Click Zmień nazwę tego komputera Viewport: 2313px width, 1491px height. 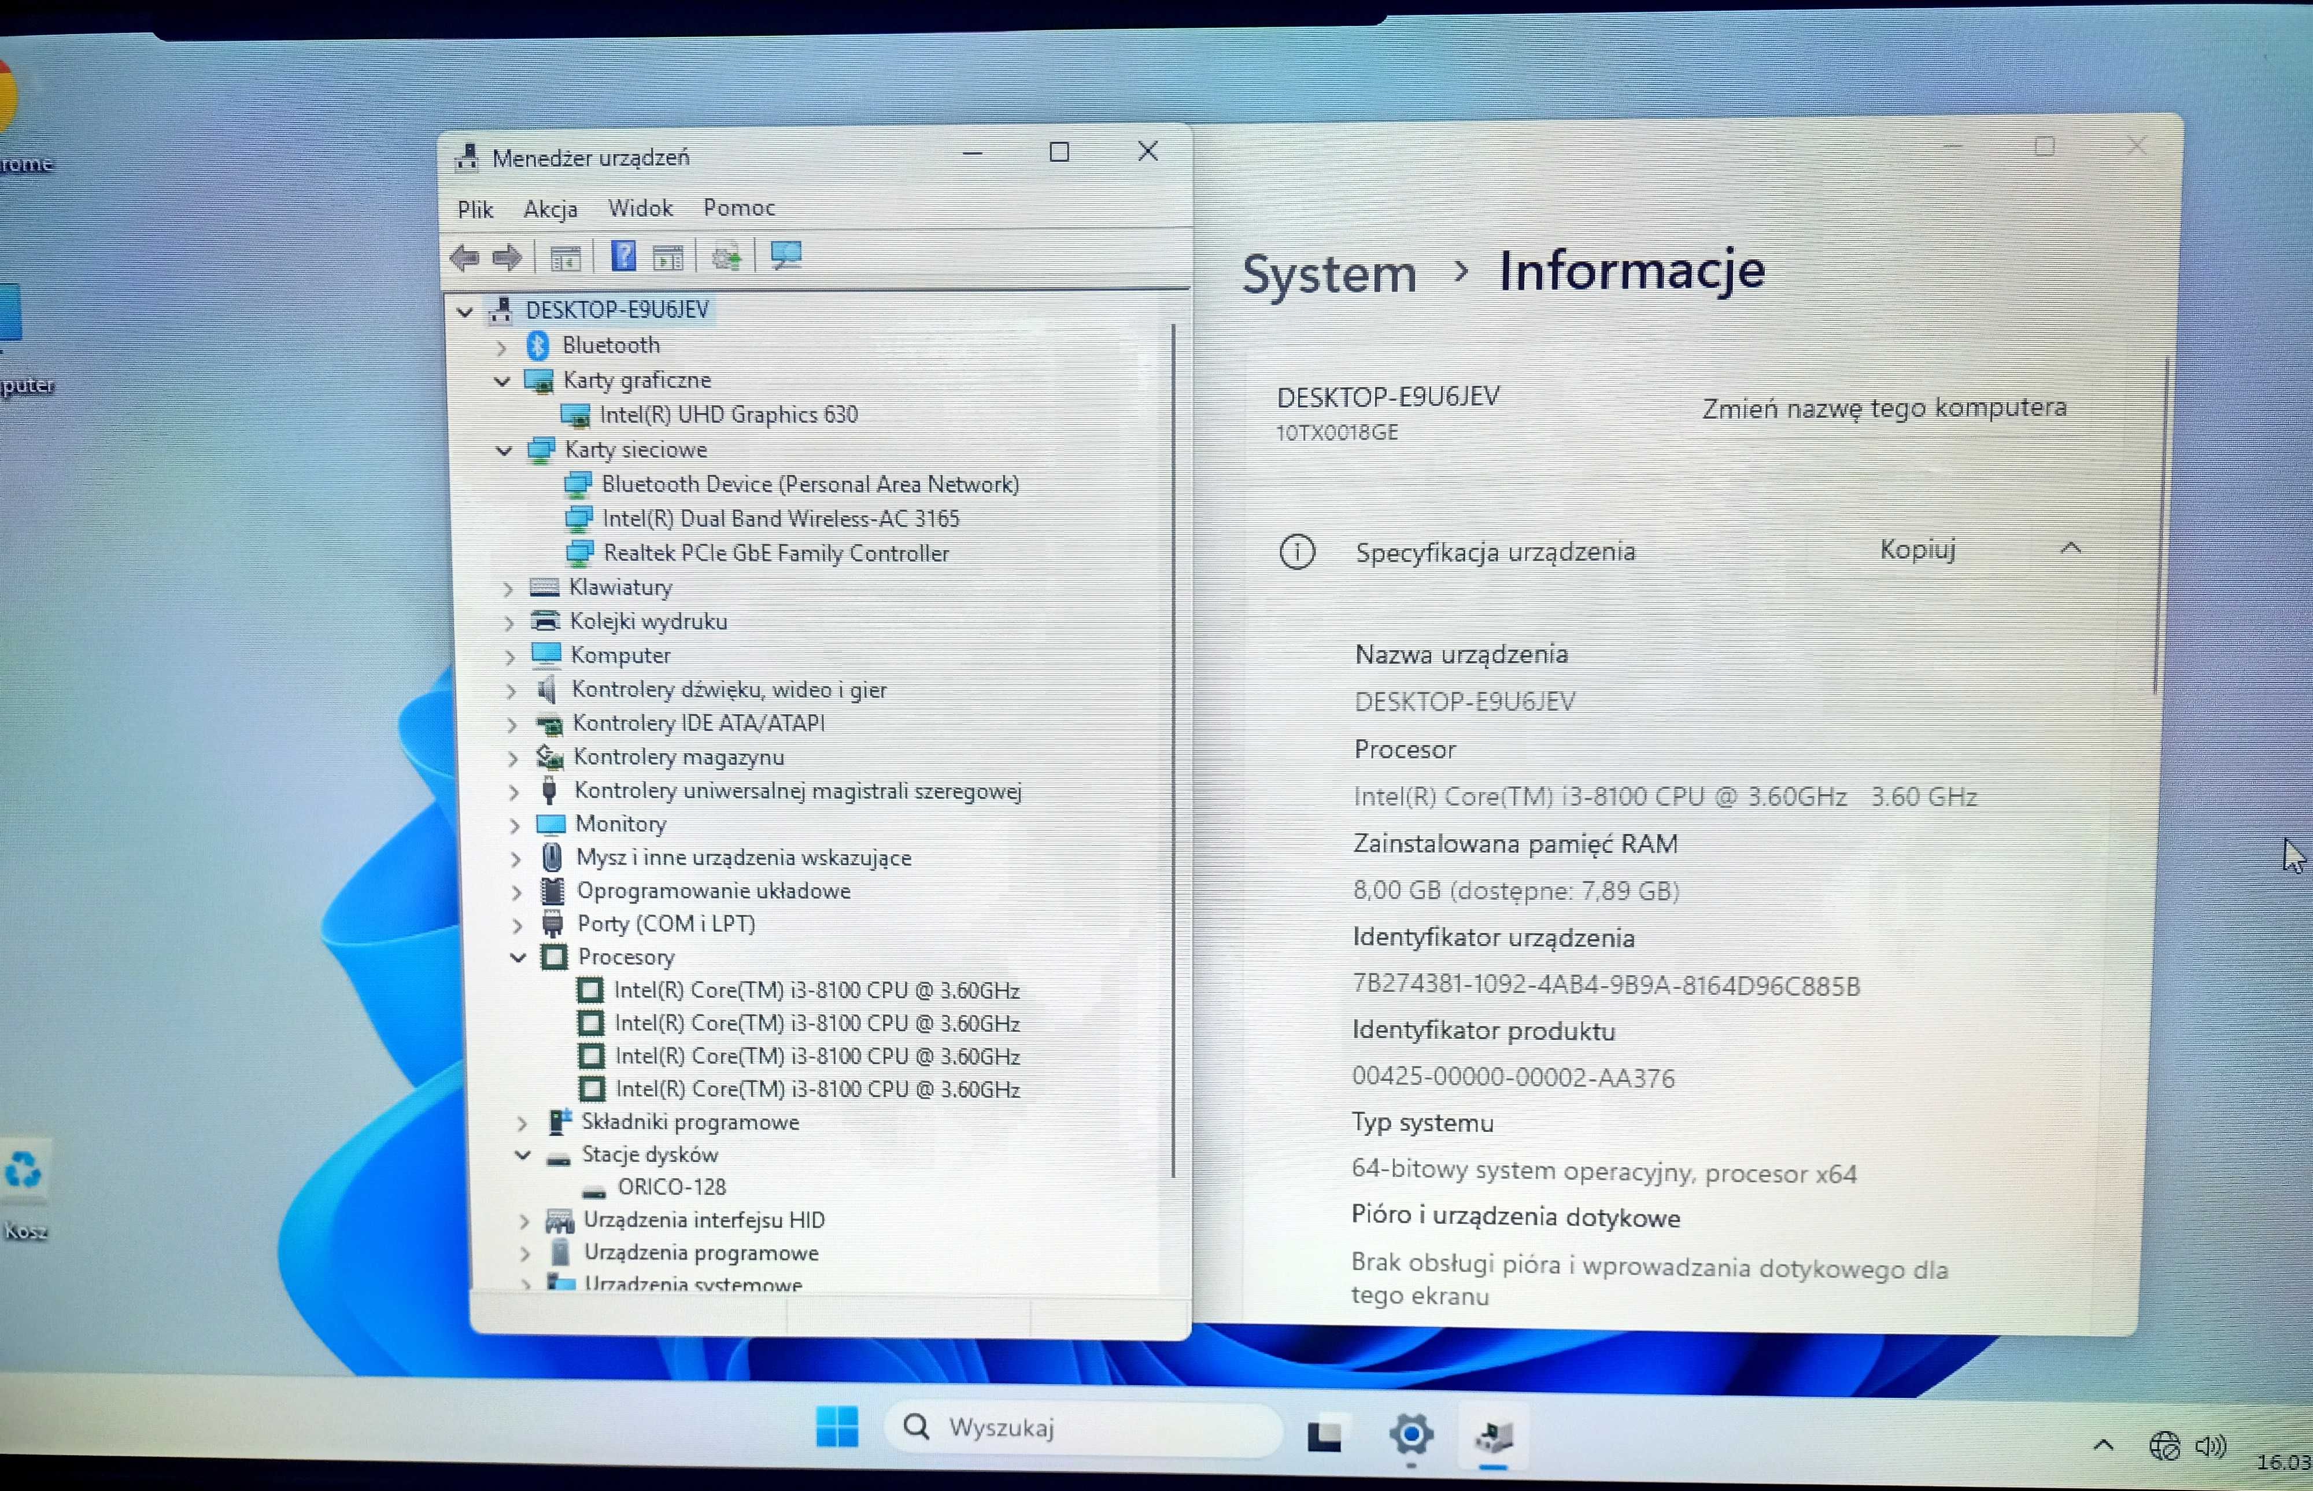pyautogui.click(x=1885, y=408)
